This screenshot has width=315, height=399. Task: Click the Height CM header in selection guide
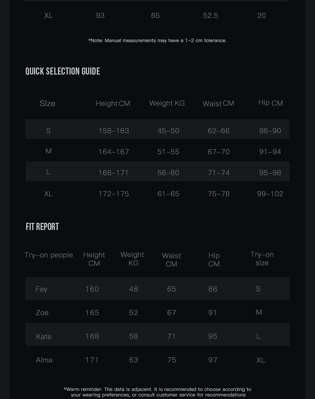click(113, 103)
